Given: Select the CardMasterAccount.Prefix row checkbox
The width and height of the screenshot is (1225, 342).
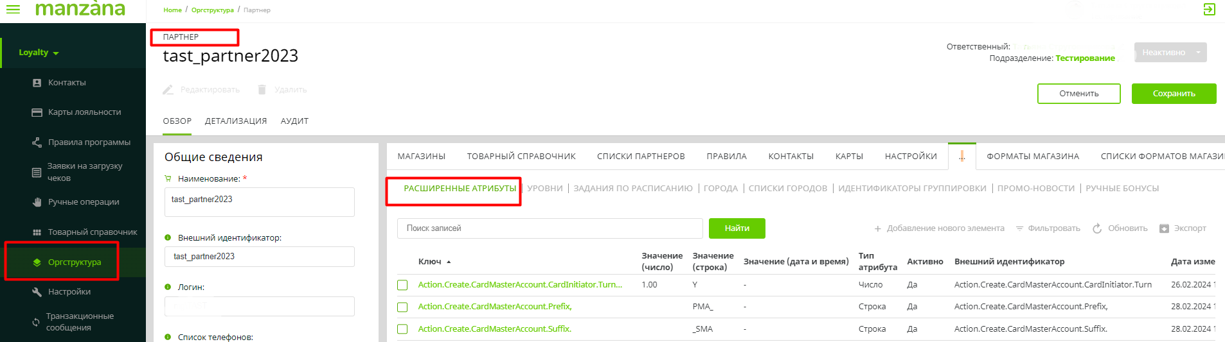Looking at the screenshot, I should 402,307.
